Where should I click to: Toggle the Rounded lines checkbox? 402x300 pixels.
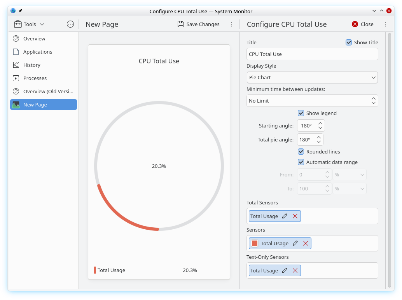click(x=301, y=152)
